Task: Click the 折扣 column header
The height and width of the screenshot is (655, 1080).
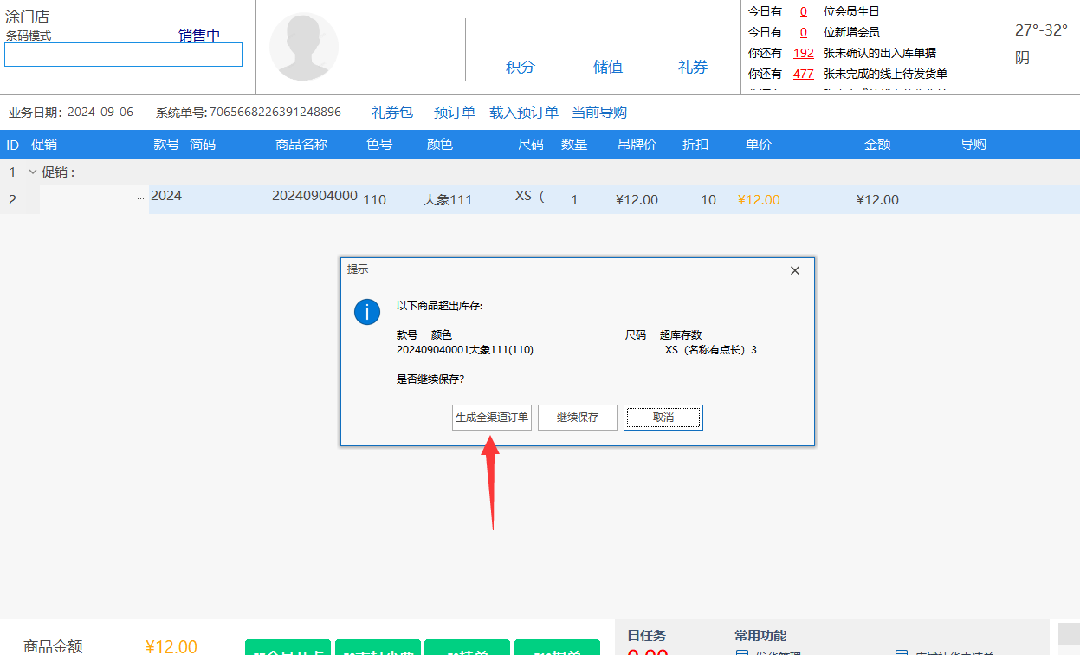Action: click(x=695, y=145)
